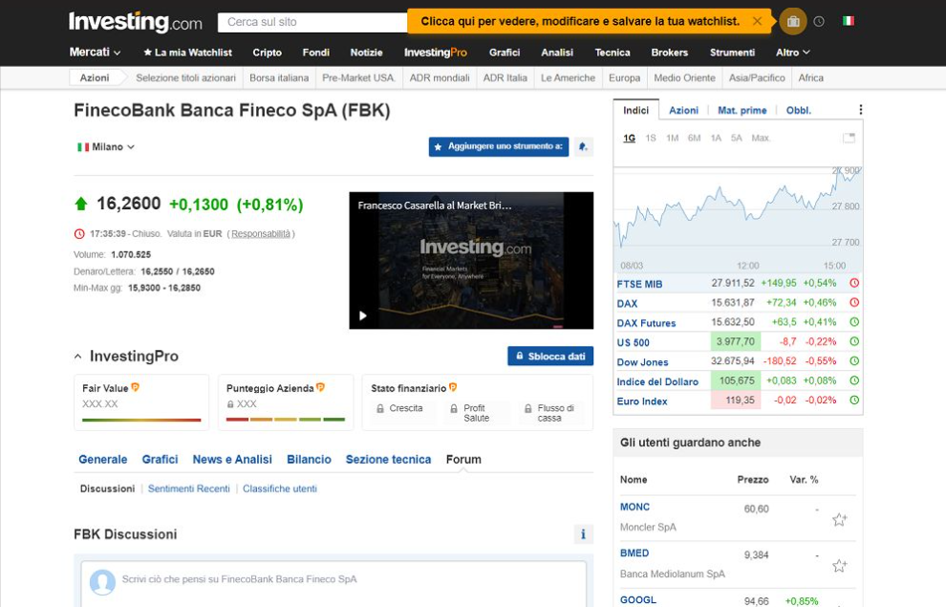Add Moncler SpA to watchlist star

coord(839,519)
